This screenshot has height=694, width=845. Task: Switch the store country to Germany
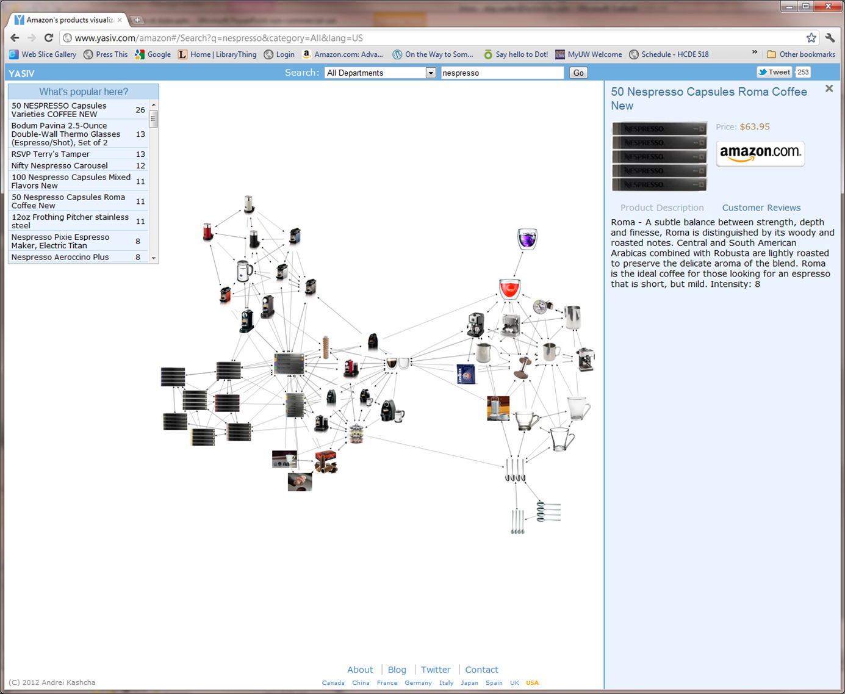pyautogui.click(x=418, y=683)
